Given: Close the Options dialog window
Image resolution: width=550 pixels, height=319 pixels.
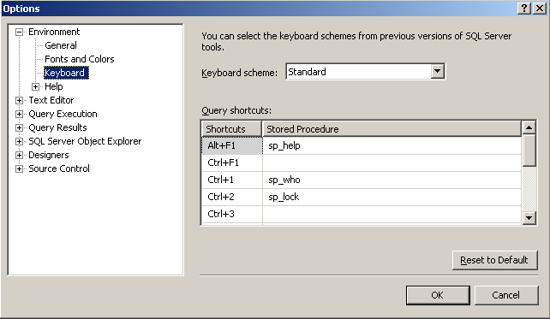Looking at the screenshot, I should pyautogui.click(x=539, y=9).
